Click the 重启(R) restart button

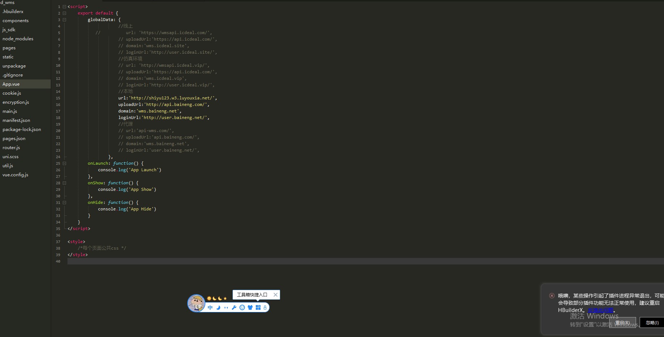(x=623, y=322)
